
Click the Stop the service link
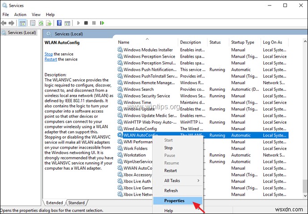[49, 54]
